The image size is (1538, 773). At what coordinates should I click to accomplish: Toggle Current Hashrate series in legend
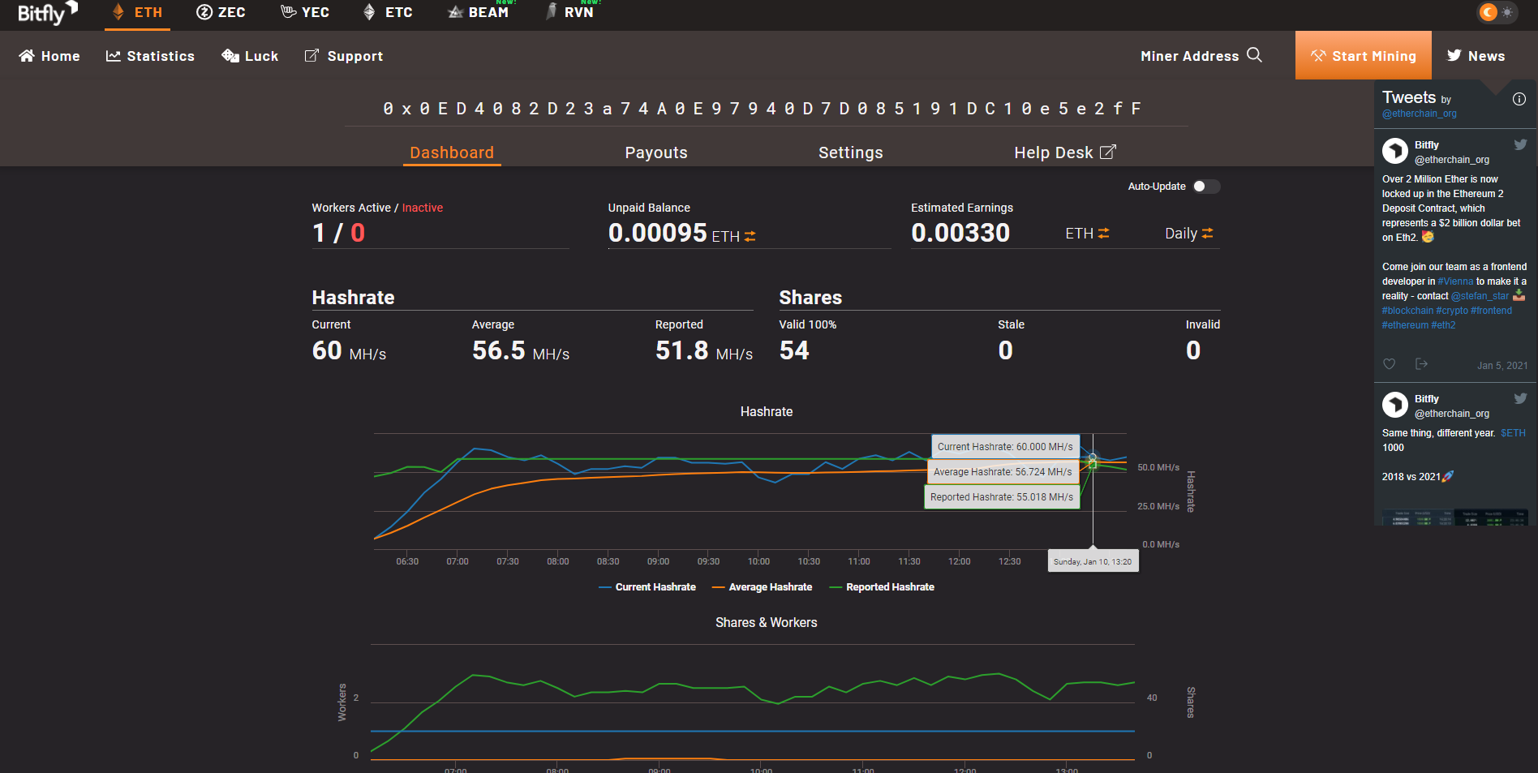[x=647, y=587]
